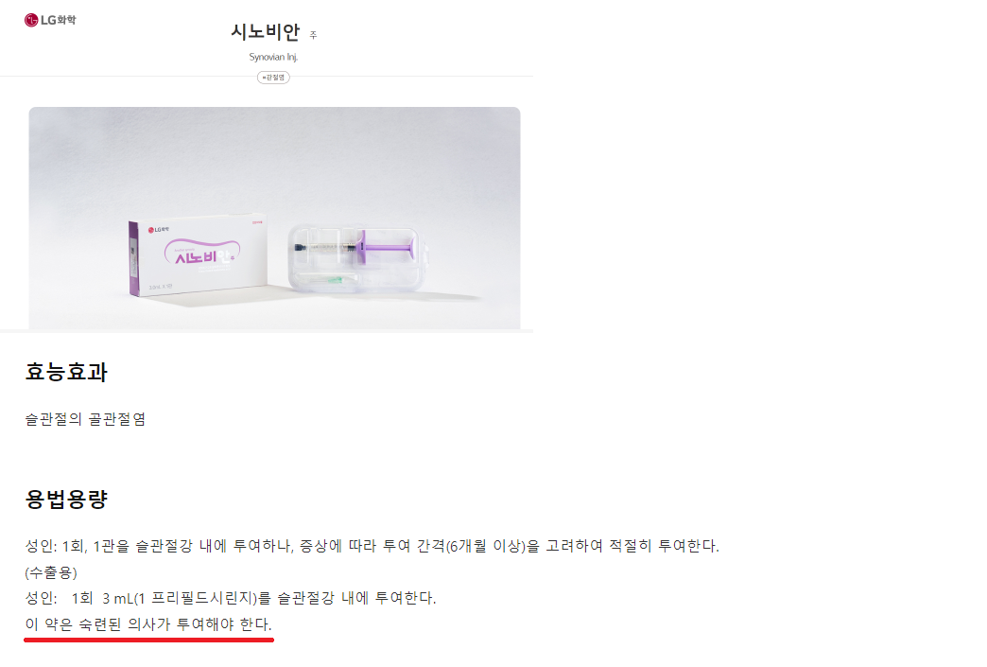Click the red underline mark
The width and height of the screenshot is (987, 667).
pyautogui.click(x=148, y=640)
